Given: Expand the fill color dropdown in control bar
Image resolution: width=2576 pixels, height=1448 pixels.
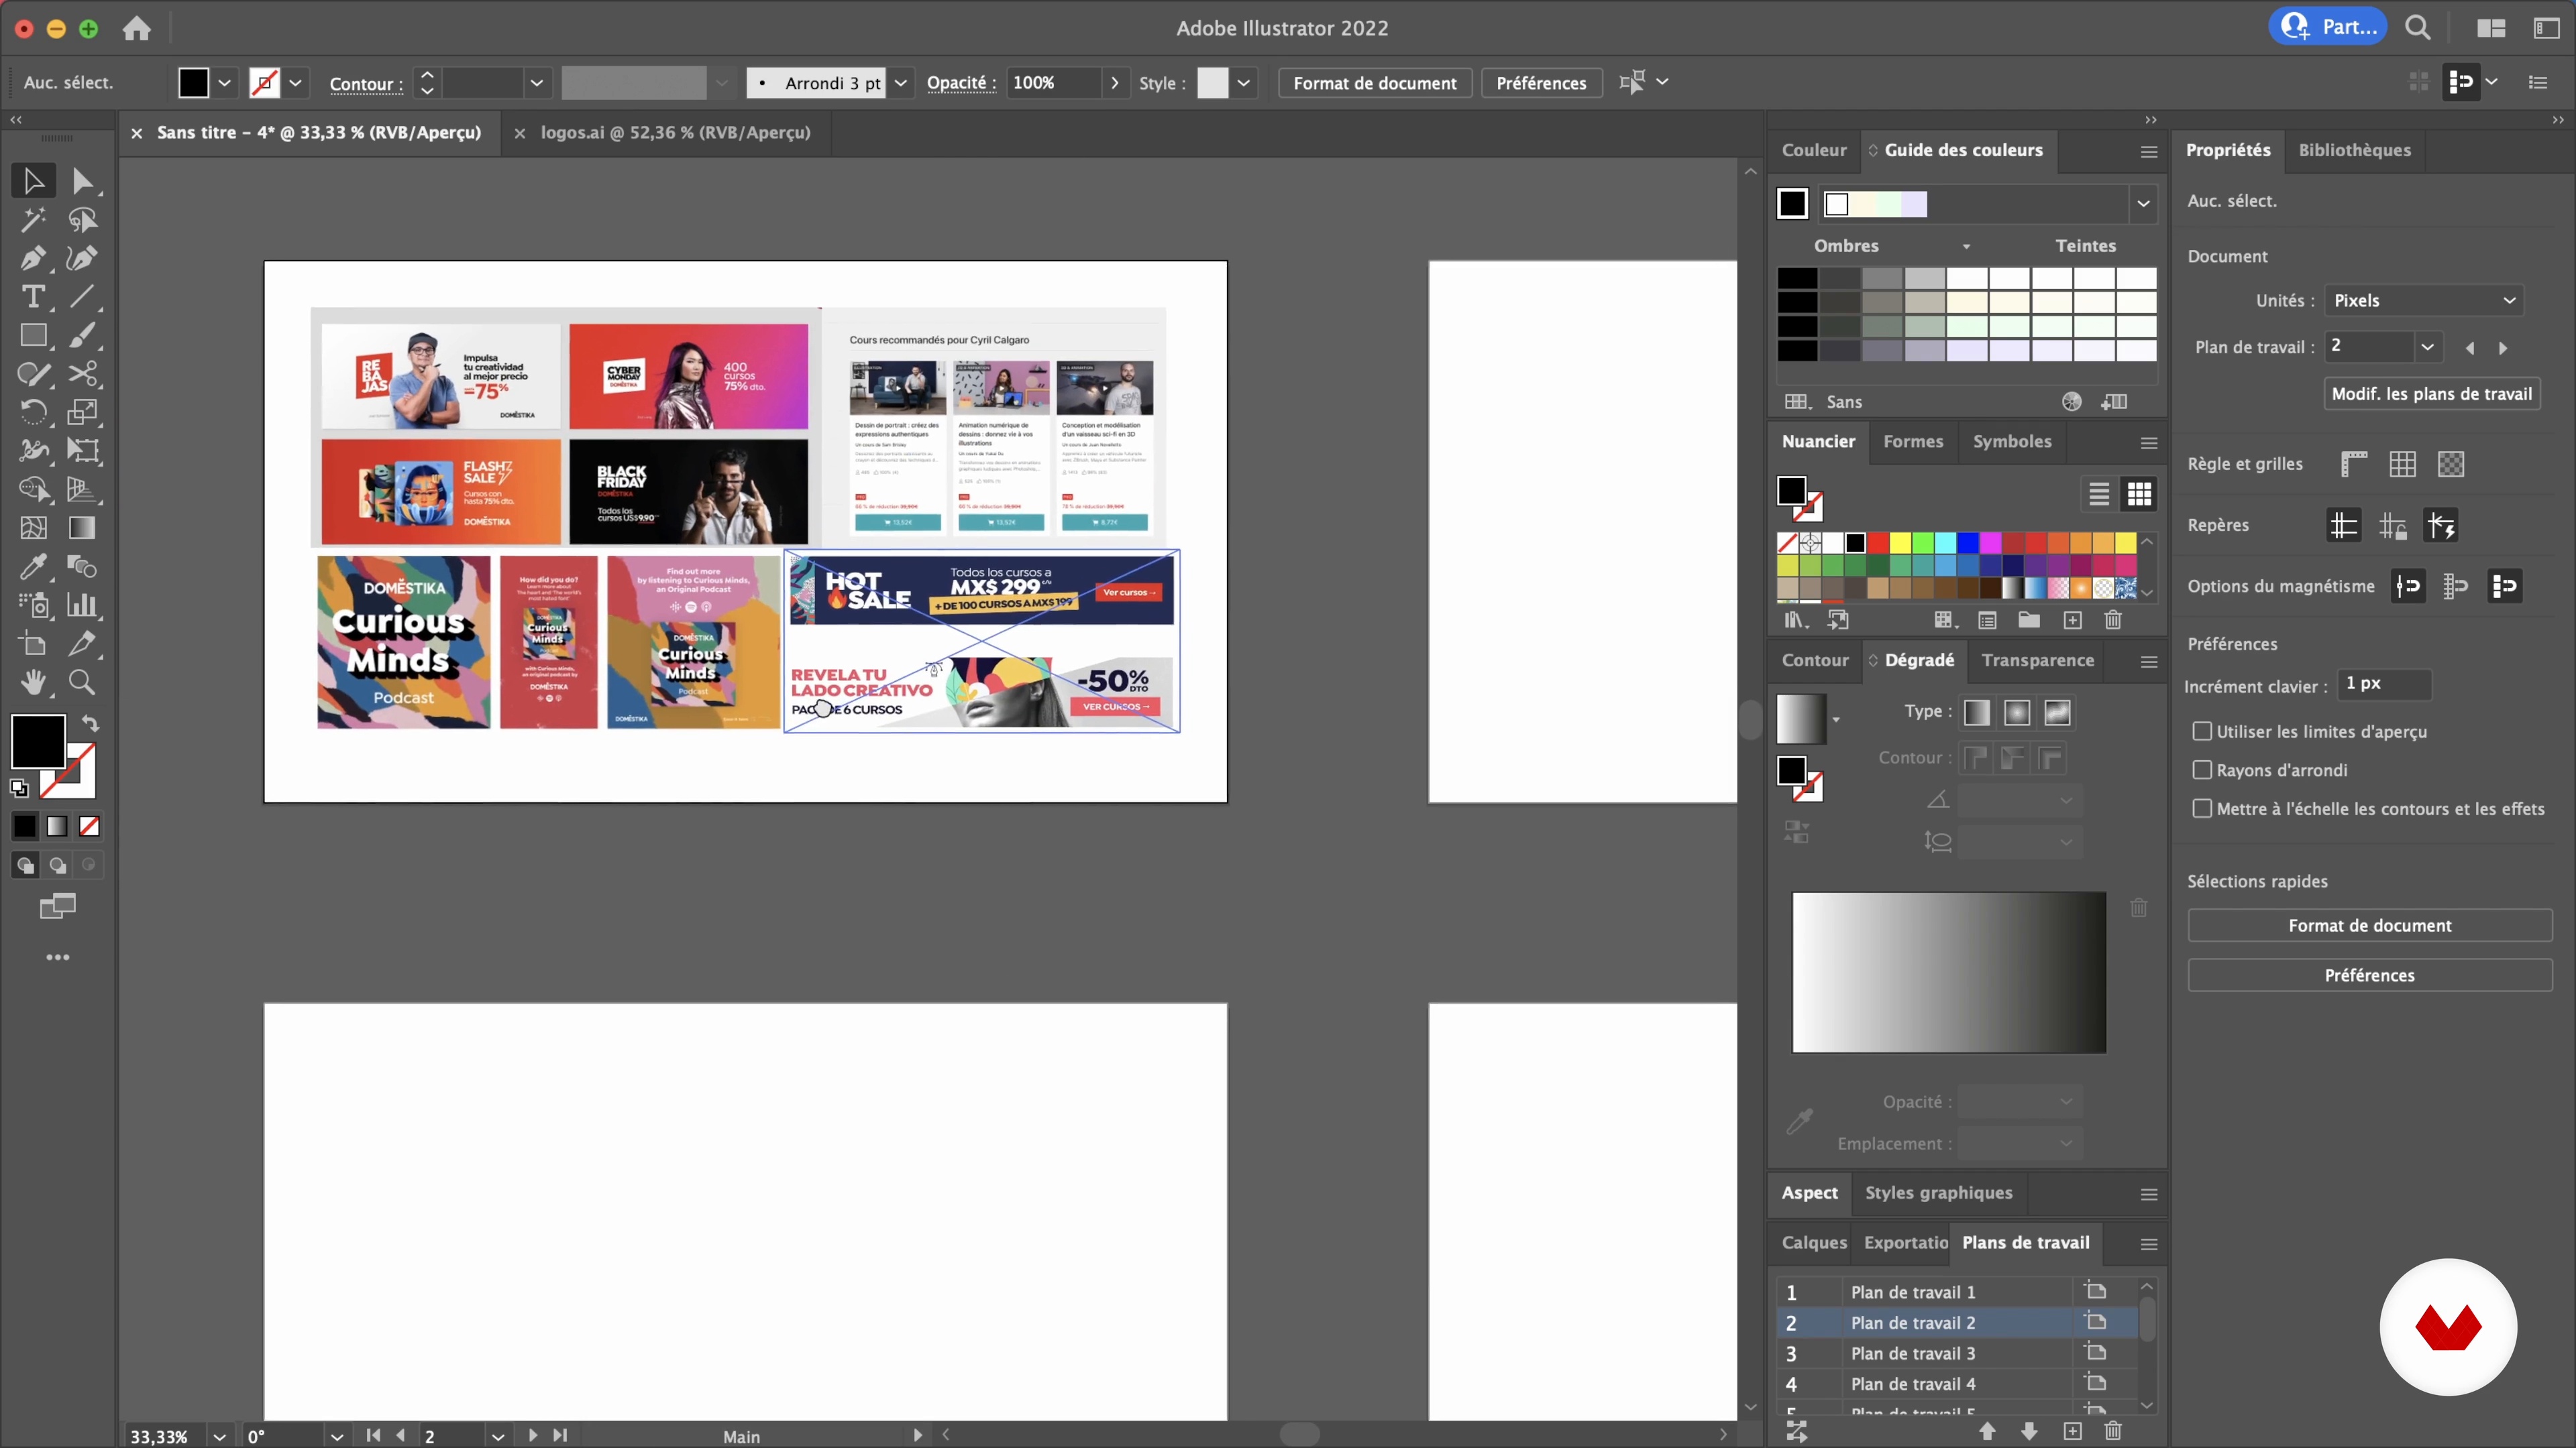Looking at the screenshot, I should (225, 83).
